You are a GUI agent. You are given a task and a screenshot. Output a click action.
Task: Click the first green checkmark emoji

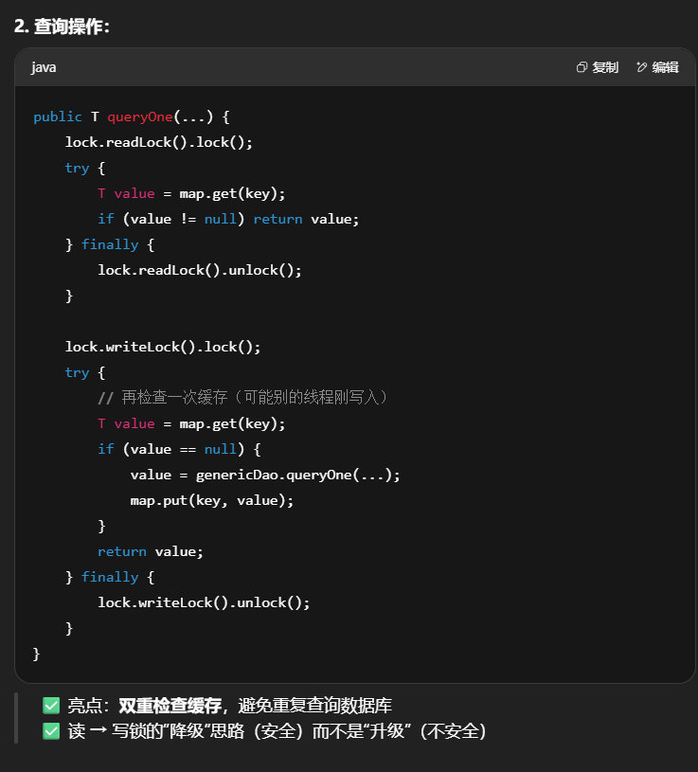tap(51, 706)
